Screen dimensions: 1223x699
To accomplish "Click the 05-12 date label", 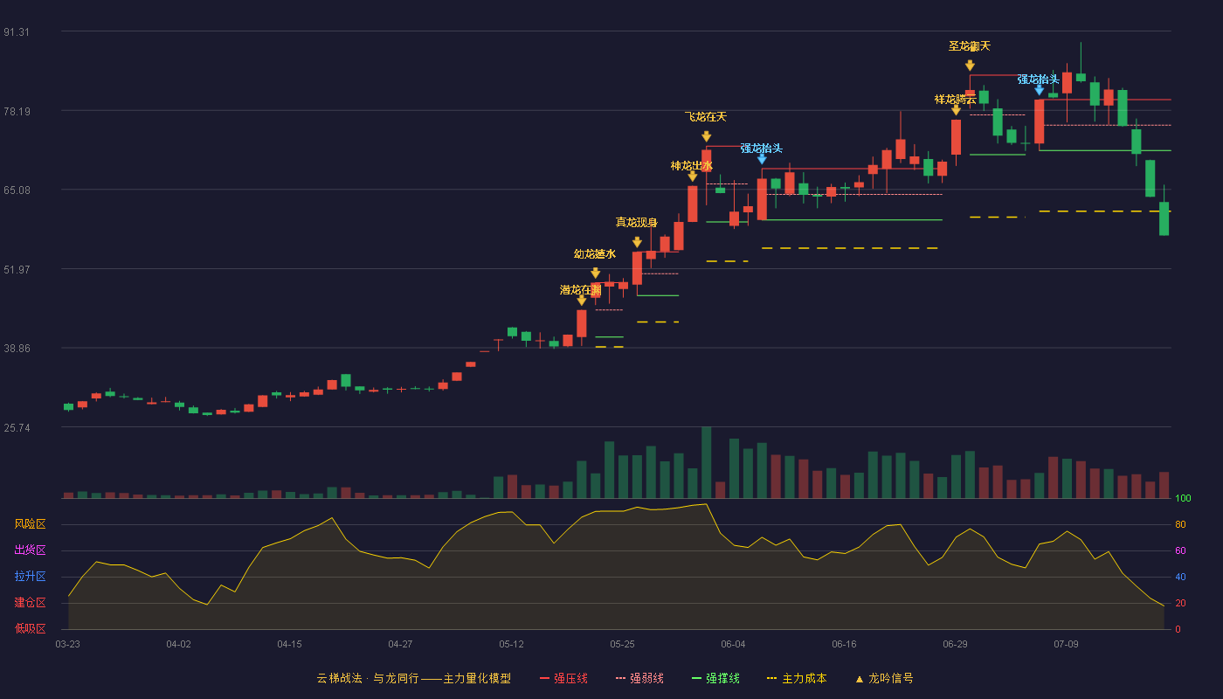I will click(x=511, y=644).
